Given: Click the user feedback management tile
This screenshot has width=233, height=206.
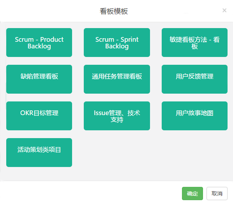Looking at the screenshot, I should 194,79.
